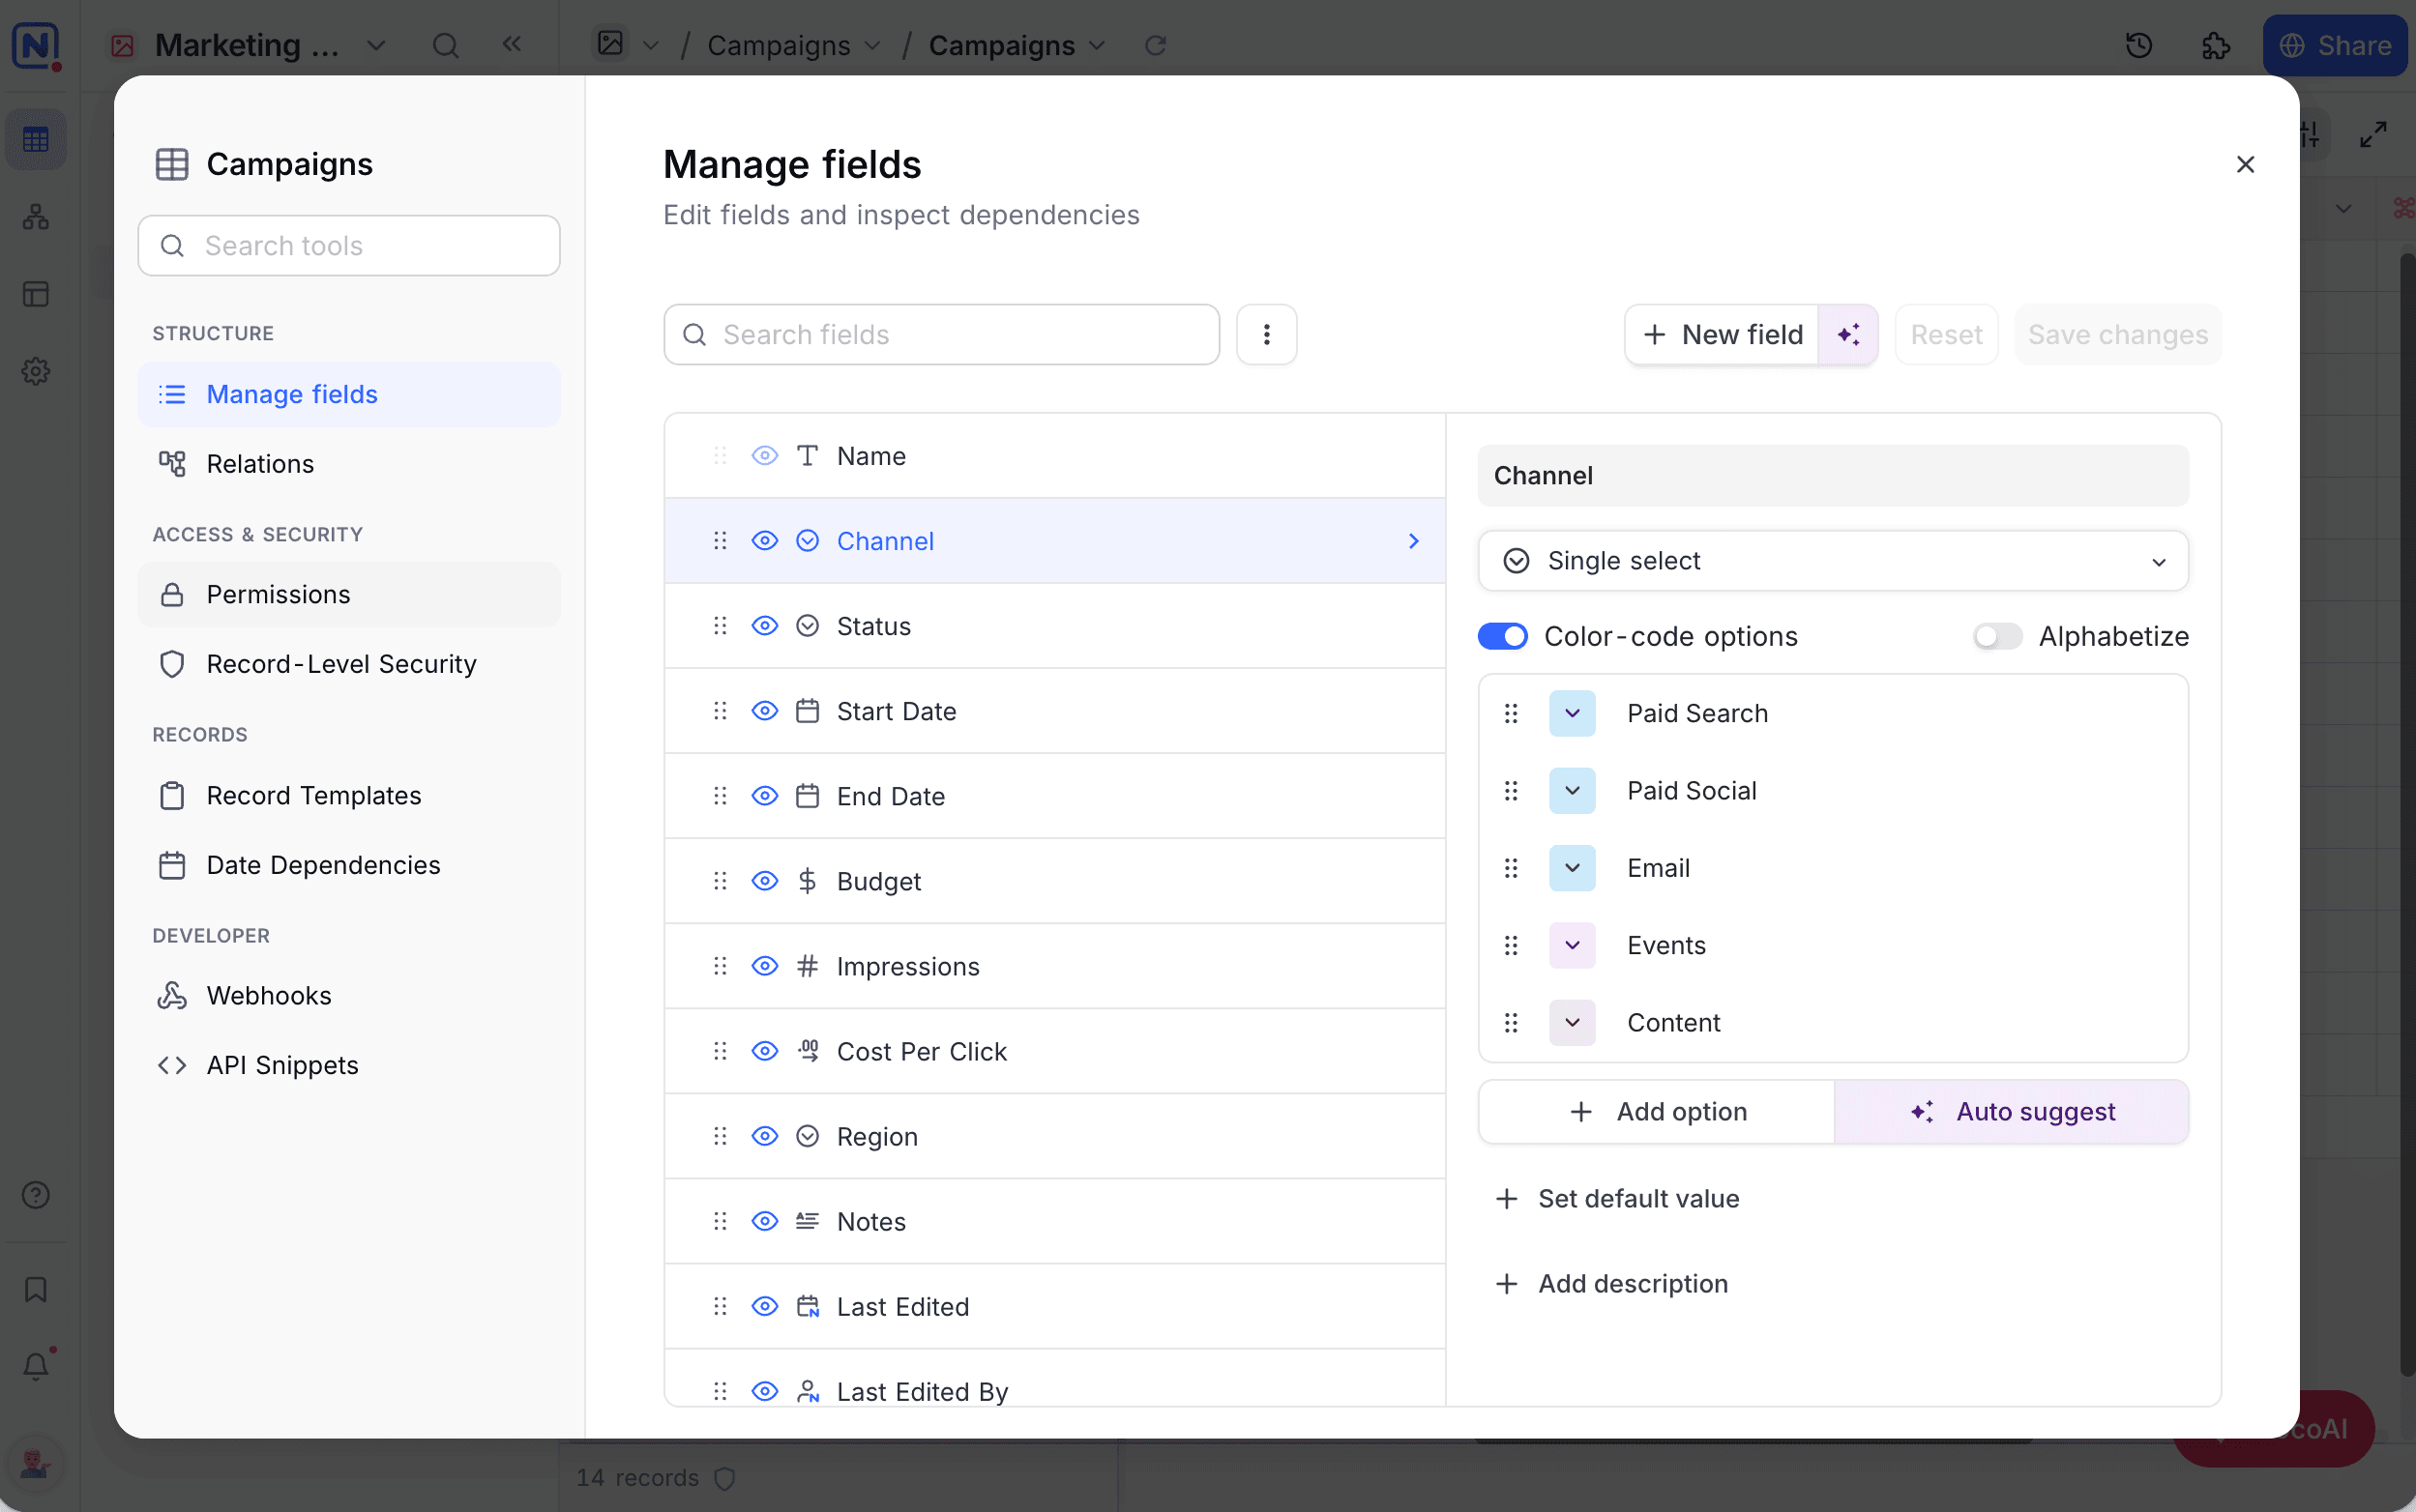The width and height of the screenshot is (2416, 1512).
Task: Click Set default value
Action: 1617,1198
